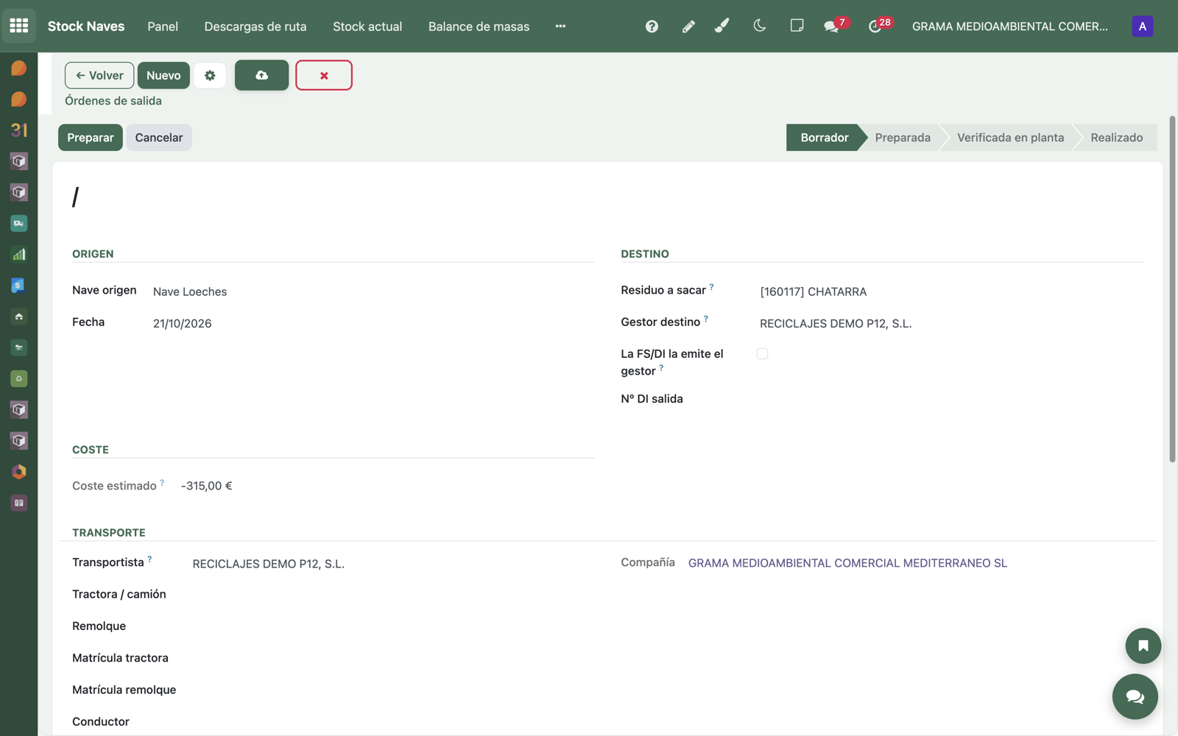Open the calendar 31 app in sidebar
The width and height of the screenshot is (1178, 736).
point(19,130)
